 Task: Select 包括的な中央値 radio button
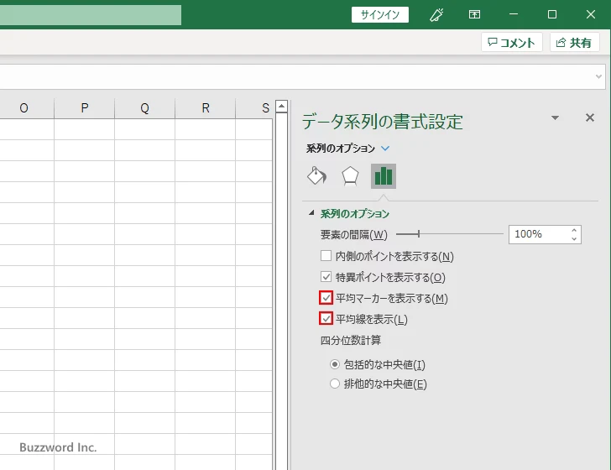335,364
